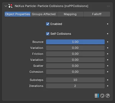Open the Groups Affected tab
The height and width of the screenshot is (103, 115).
tap(44, 14)
